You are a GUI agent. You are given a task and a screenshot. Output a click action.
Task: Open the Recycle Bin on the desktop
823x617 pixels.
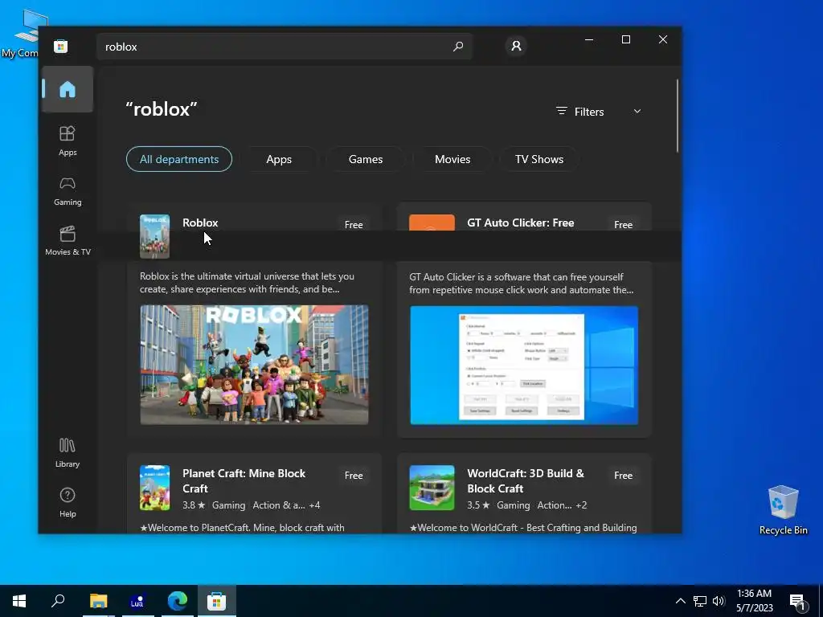click(x=783, y=510)
